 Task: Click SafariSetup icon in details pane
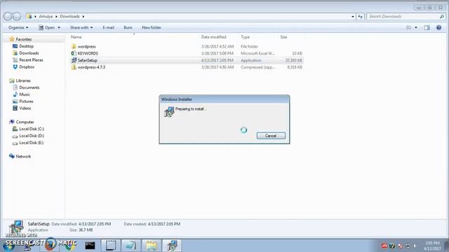15,227
